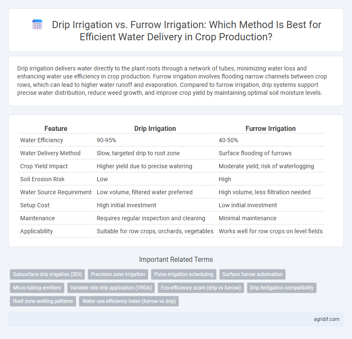
Task: Click the calendar icon beside the title
Action: 37,24
